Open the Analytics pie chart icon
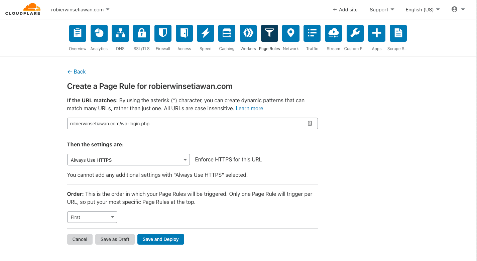The image size is (477, 261). [x=99, y=33]
